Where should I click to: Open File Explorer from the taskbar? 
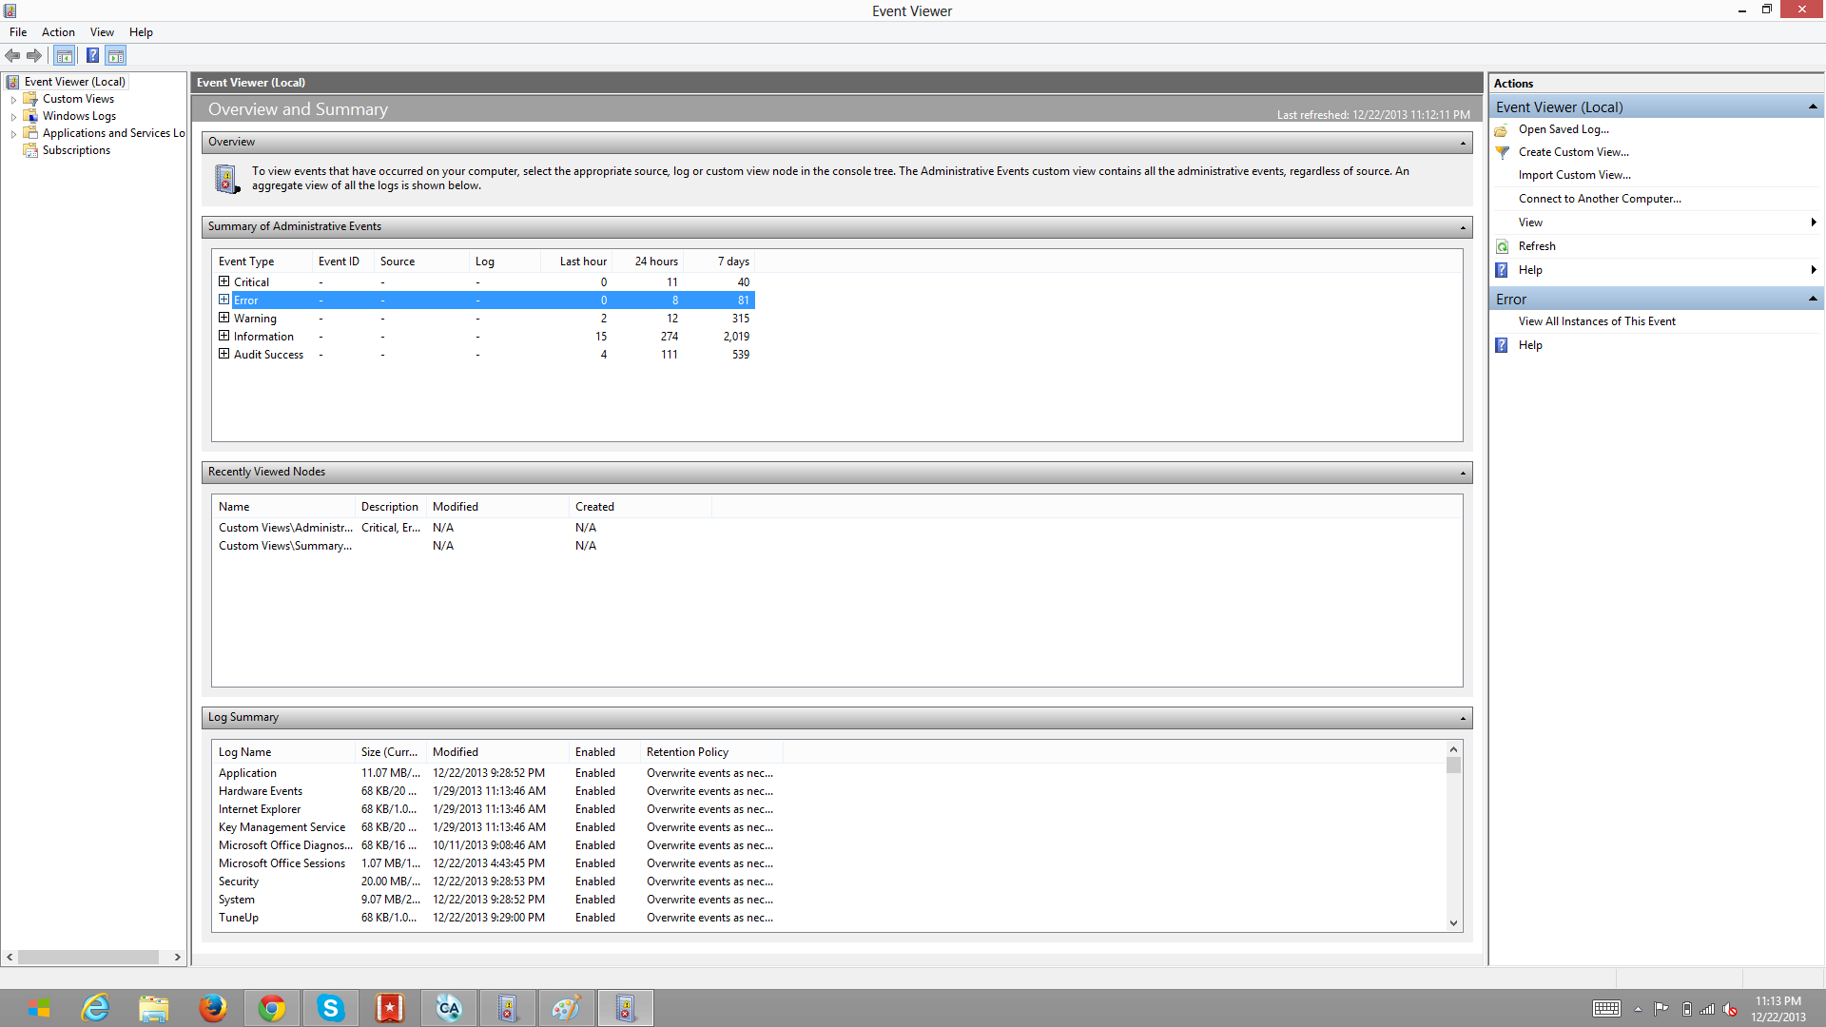coord(153,1008)
